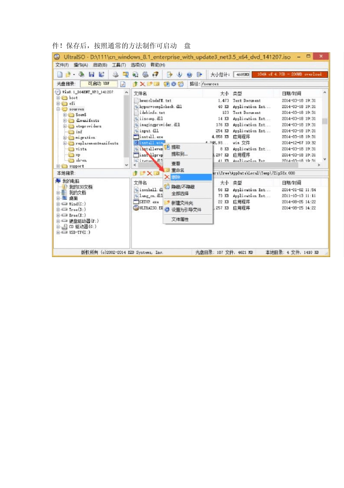Viewport: 344px width, 488px height.
Task: Sort by the 日期/时间 column header
Action: click(291, 93)
